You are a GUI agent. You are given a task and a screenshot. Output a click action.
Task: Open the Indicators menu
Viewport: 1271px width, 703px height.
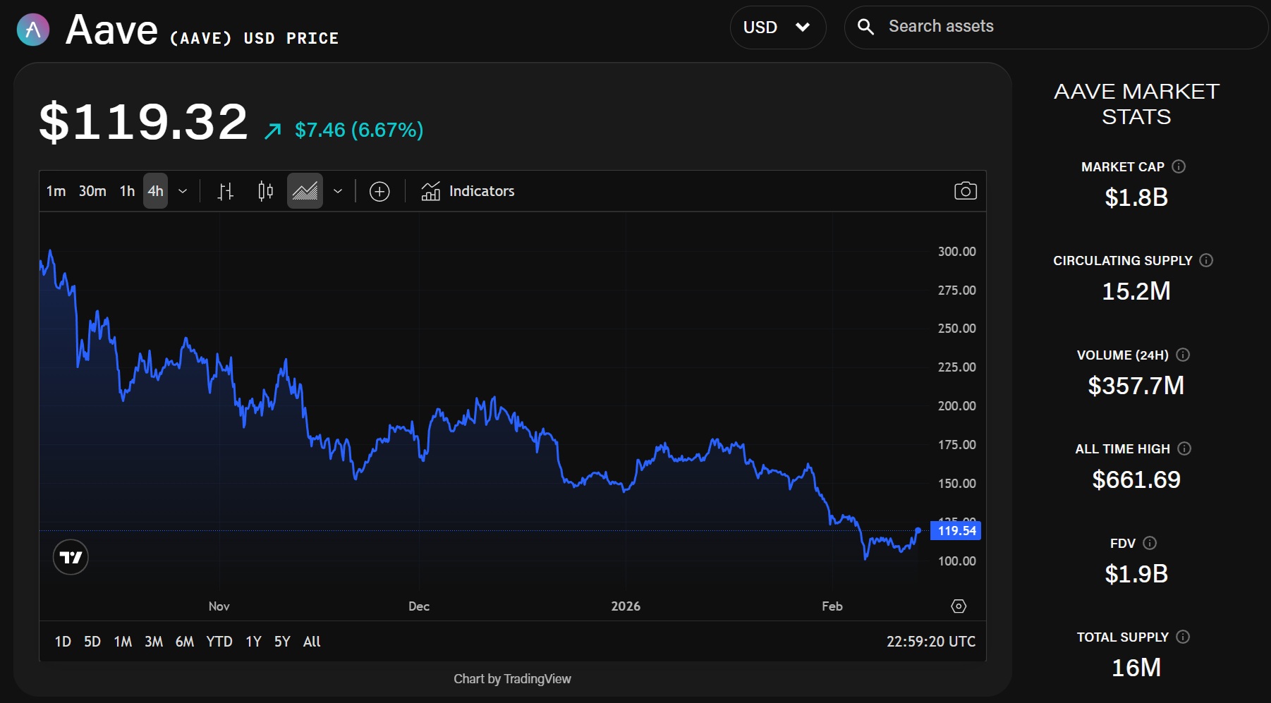coord(468,191)
